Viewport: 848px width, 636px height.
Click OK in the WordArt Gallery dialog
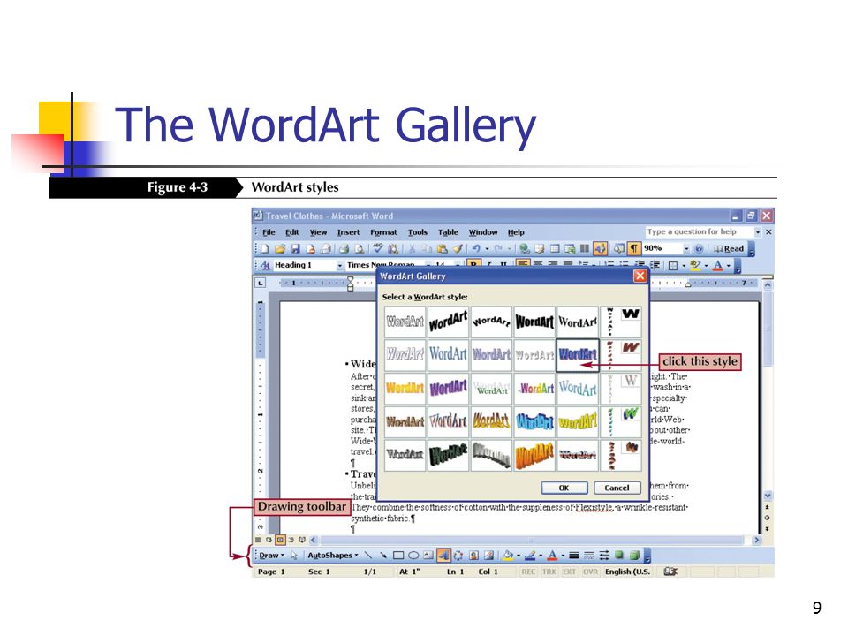pyautogui.click(x=564, y=488)
